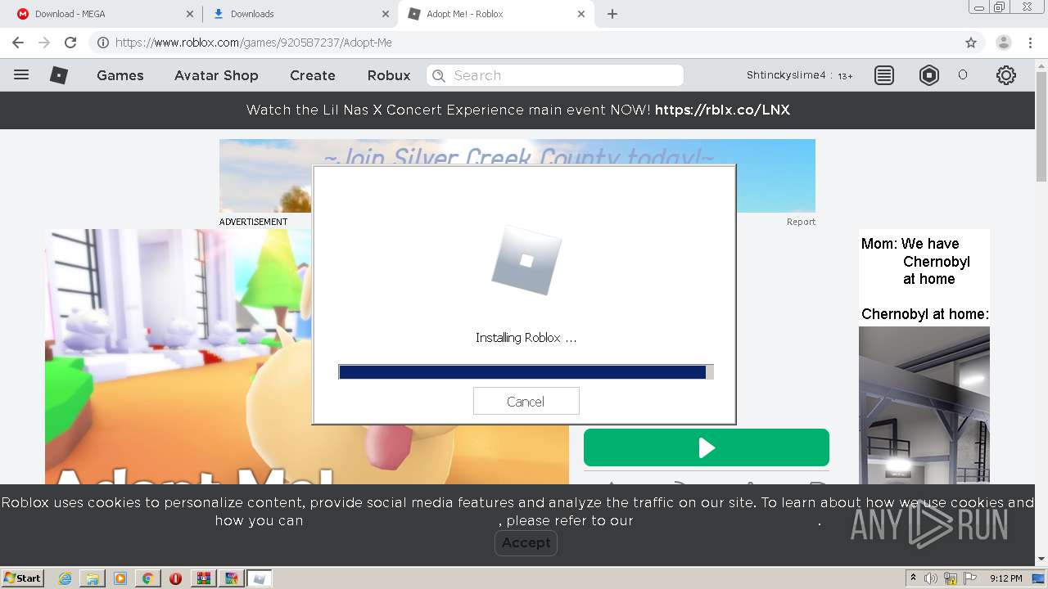Select the Adopt Me! - Roblox tab
Screen dimensions: 1048x589
click(496, 14)
